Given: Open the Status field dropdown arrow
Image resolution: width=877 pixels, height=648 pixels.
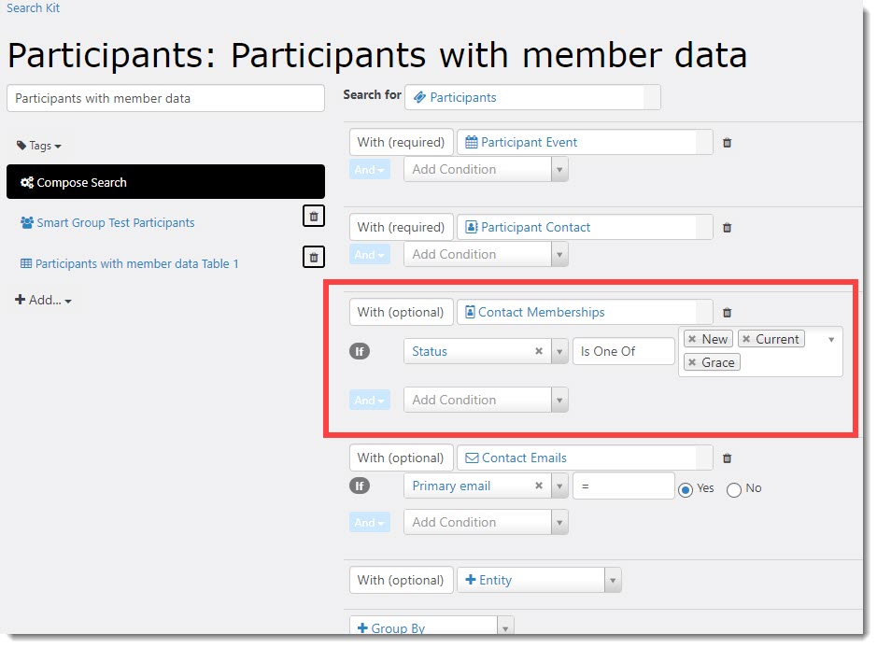Looking at the screenshot, I should [559, 352].
